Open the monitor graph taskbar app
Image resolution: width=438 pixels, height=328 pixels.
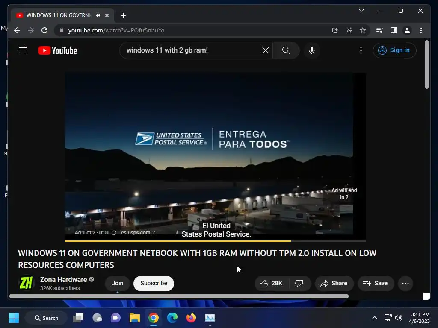[x=210, y=318]
